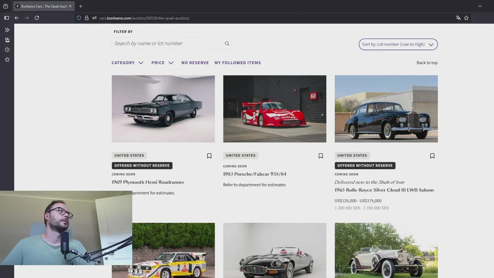Open the synced tabs sidebar icon
494x278 pixels.
7,40
